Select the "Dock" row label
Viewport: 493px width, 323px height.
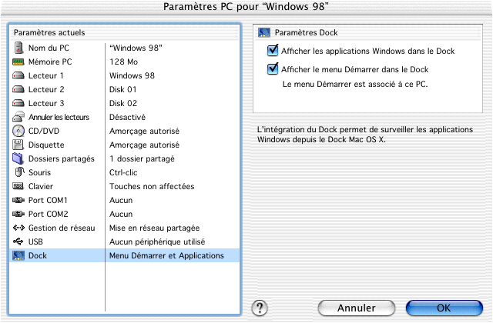(x=38, y=255)
